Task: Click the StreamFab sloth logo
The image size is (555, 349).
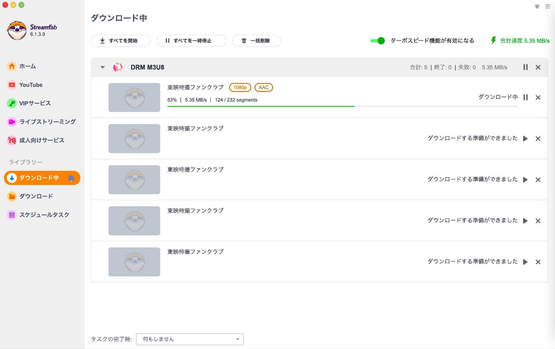Action: point(17,30)
